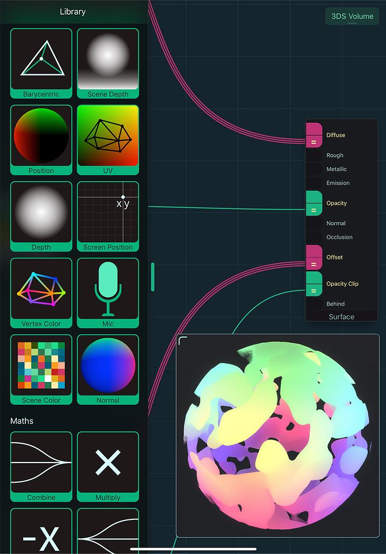Click the Opacity Clip input socket
The height and width of the screenshot is (554, 386).
(x=314, y=284)
